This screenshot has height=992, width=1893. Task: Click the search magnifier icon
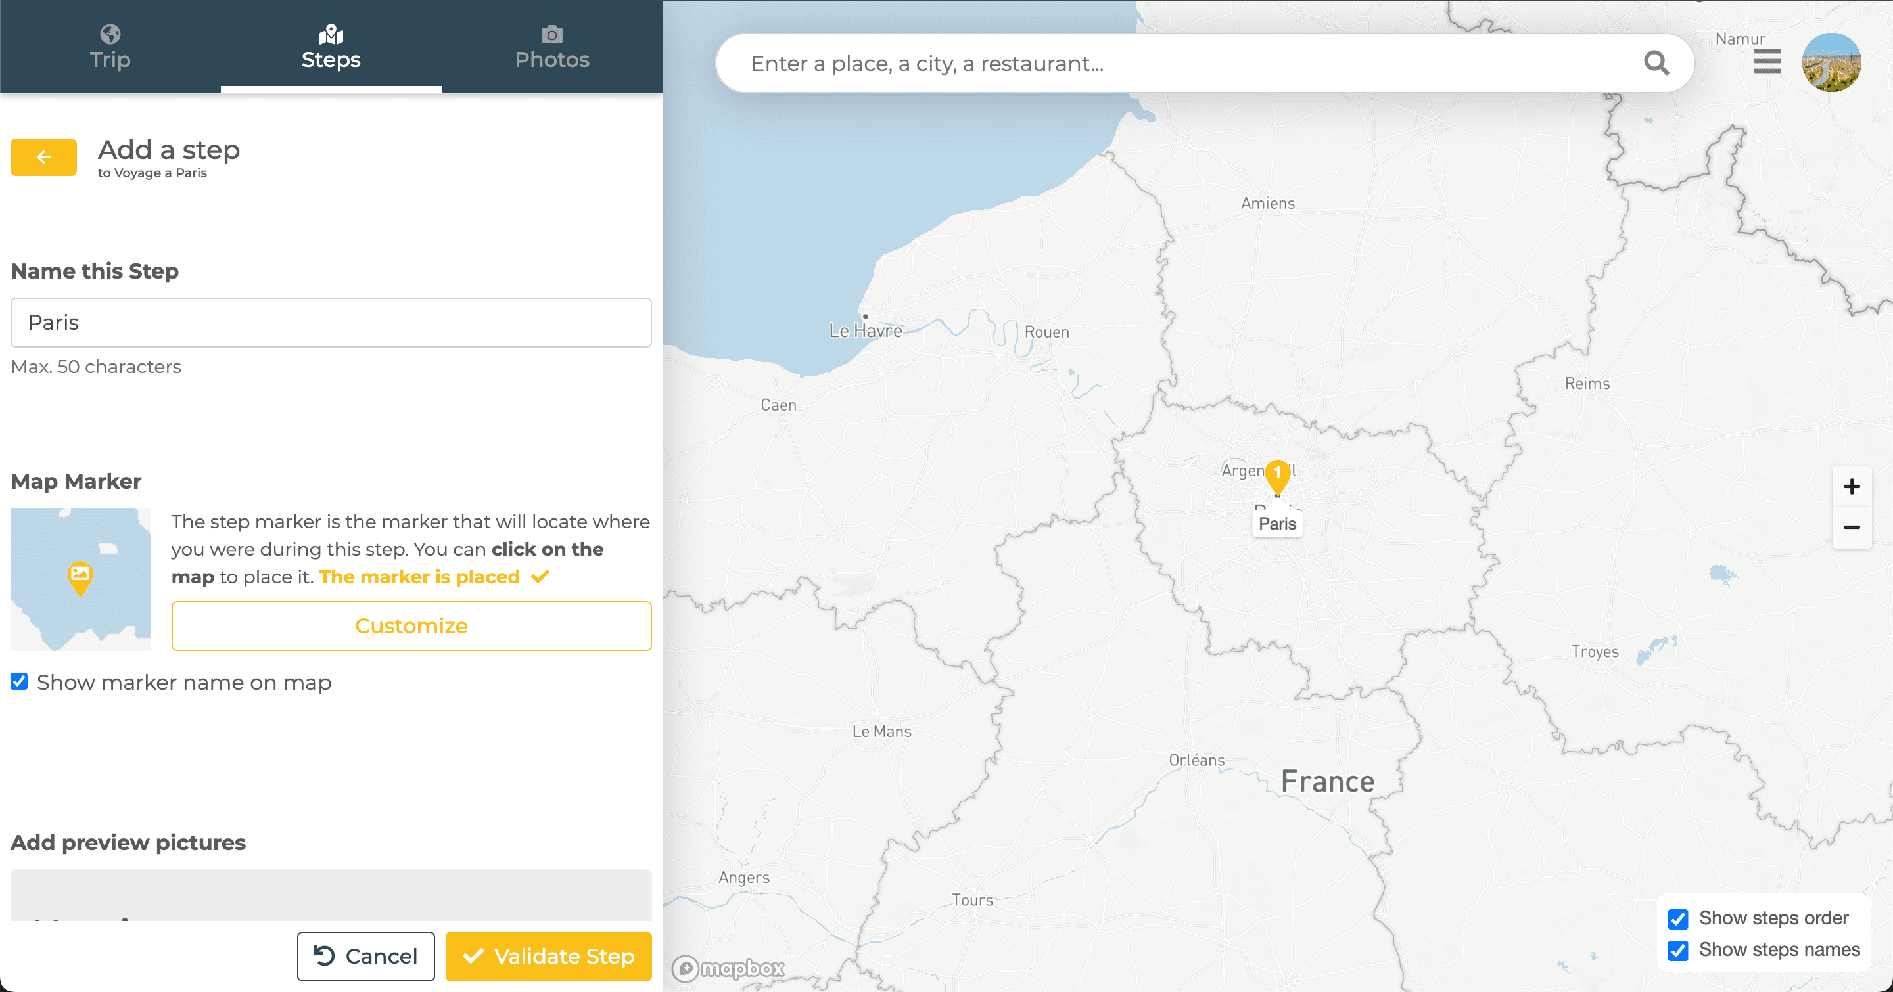(1656, 63)
